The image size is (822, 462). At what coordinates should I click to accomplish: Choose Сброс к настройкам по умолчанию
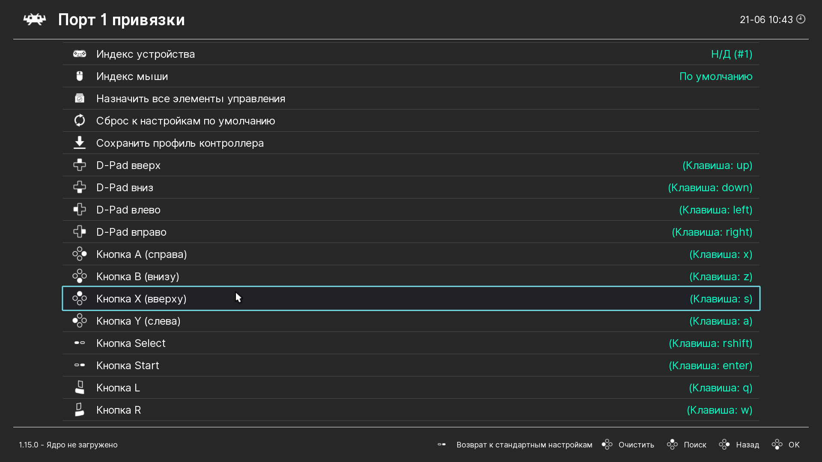[411, 121]
